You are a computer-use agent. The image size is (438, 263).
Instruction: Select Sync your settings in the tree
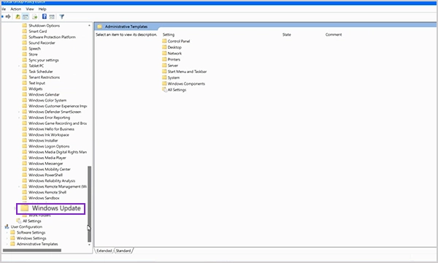(44, 60)
